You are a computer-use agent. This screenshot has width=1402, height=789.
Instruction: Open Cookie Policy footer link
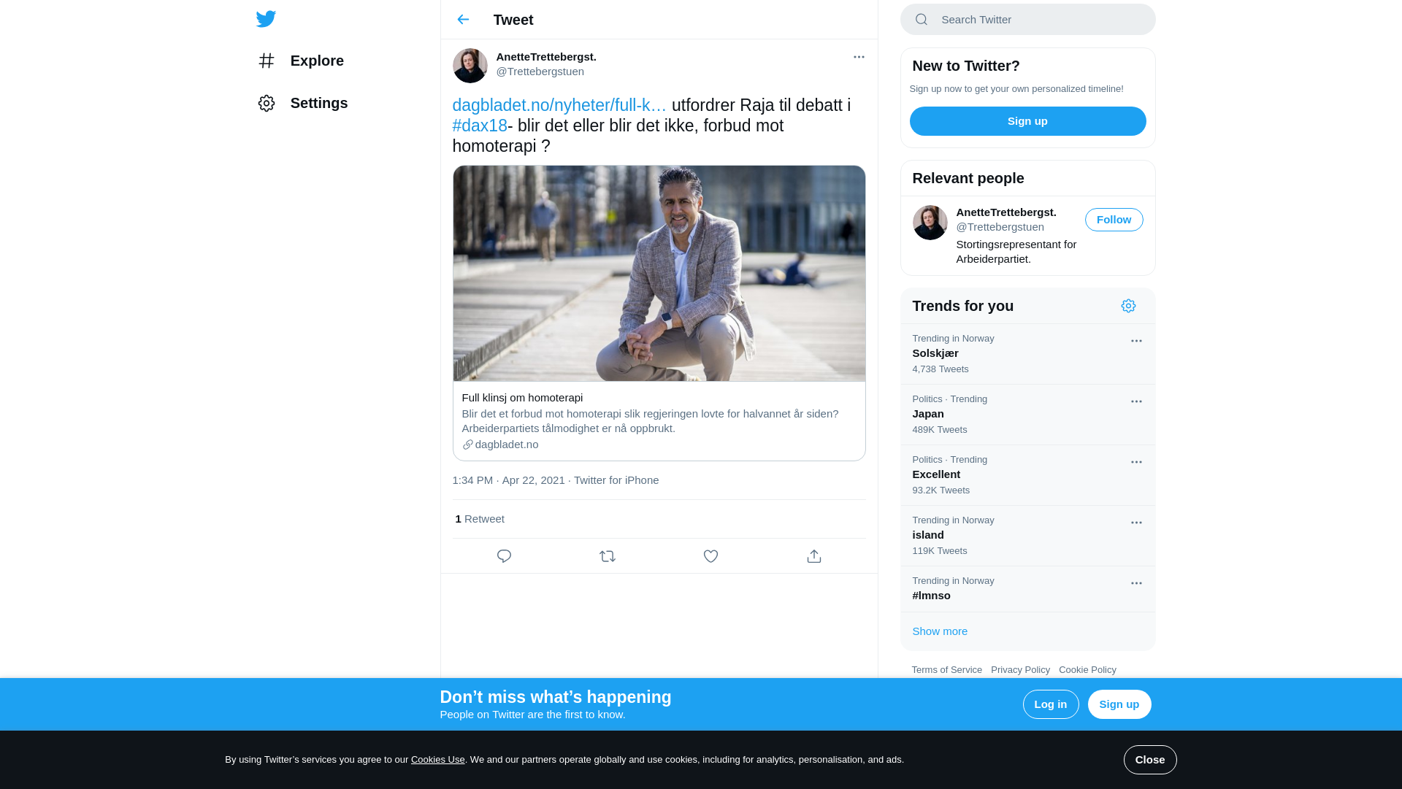point(1087,670)
